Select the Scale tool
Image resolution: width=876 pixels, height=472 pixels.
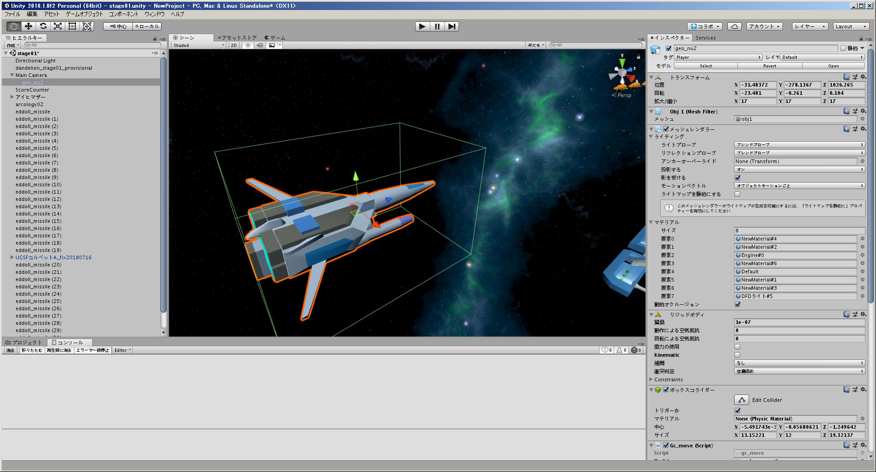[x=57, y=26]
